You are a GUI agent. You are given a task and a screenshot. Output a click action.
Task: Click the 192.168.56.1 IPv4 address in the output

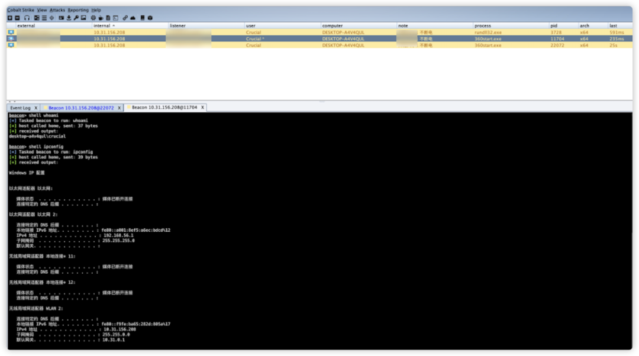point(118,235)
